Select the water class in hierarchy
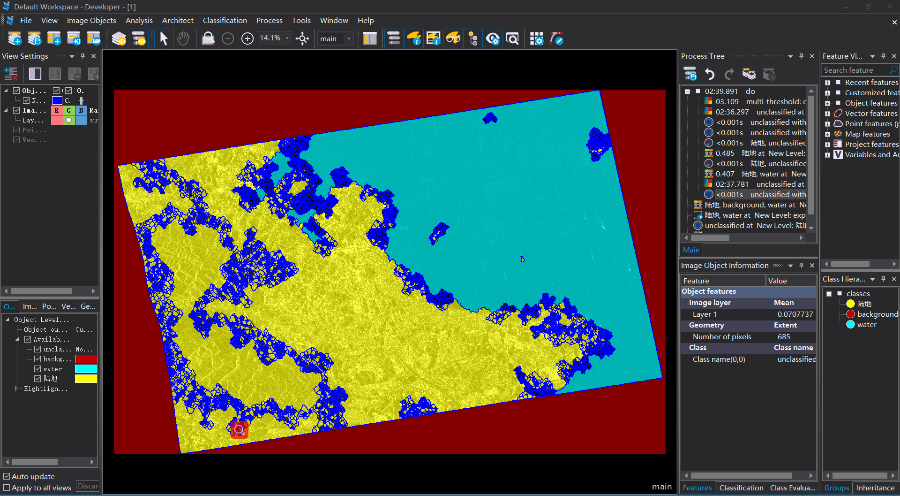The image size is (900, 496). coord(866,325)
